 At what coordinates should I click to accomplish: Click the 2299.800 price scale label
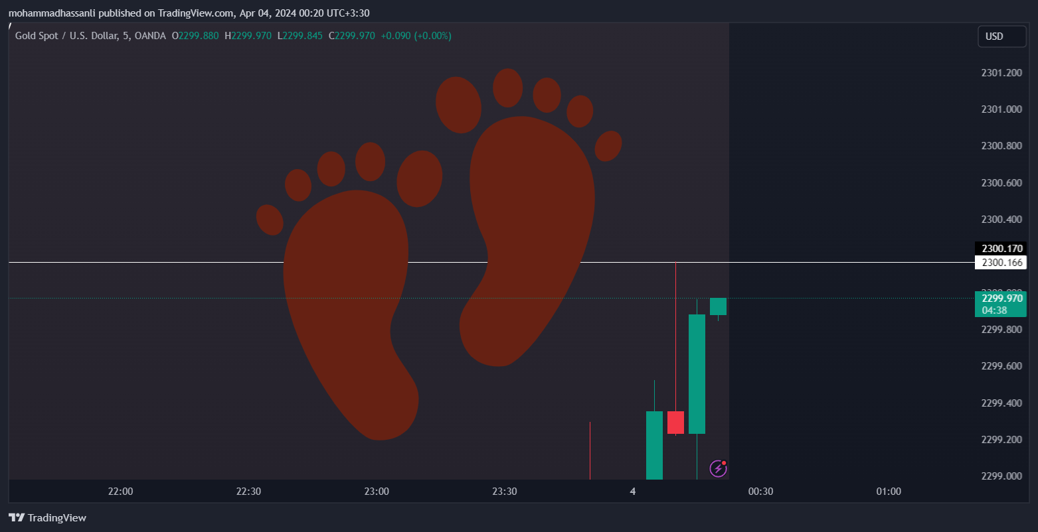click(x=1001, y=330)
